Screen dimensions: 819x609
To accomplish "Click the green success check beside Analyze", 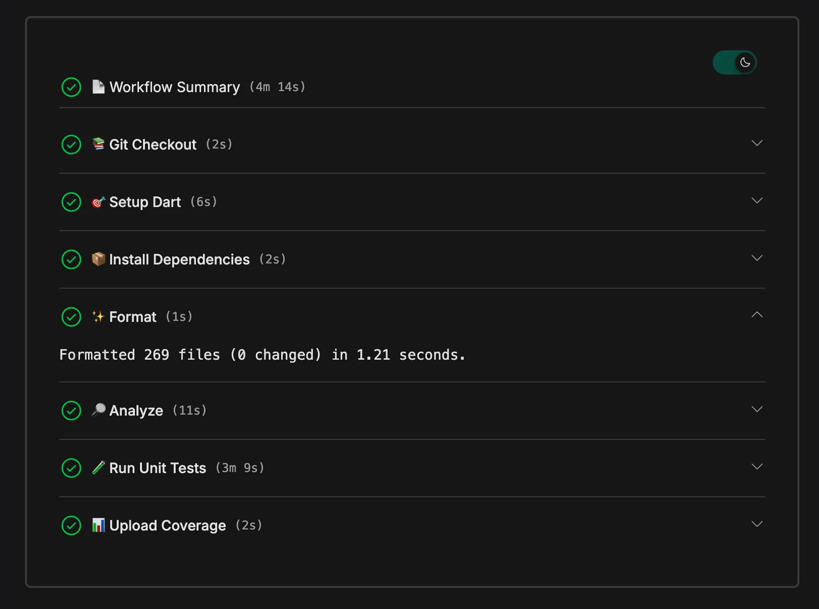I will [x=71, y=410].
